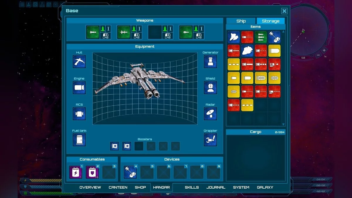
Task: Click the Hull equipment slot icon
Action: pos(79,62)
